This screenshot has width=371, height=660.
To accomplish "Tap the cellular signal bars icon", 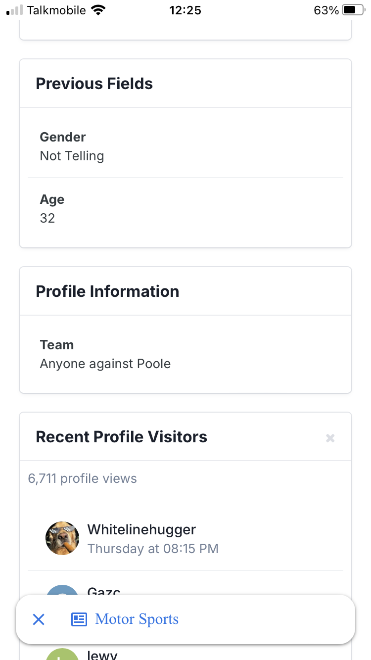I will [15, 10].
